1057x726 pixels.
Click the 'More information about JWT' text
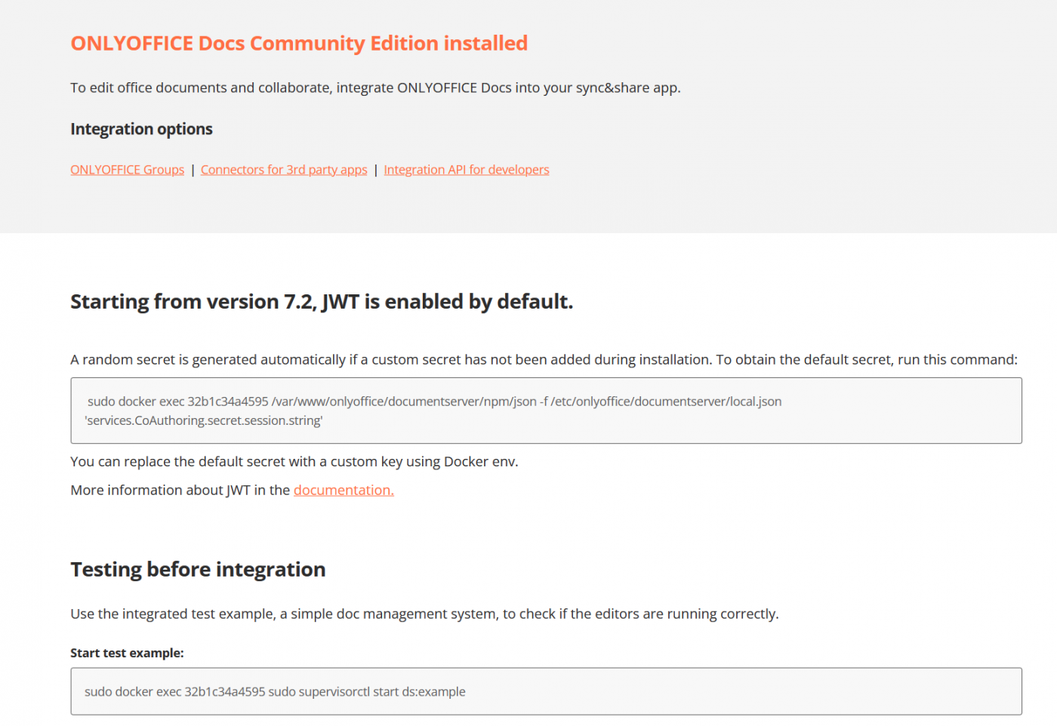click(x=180, y=491)
